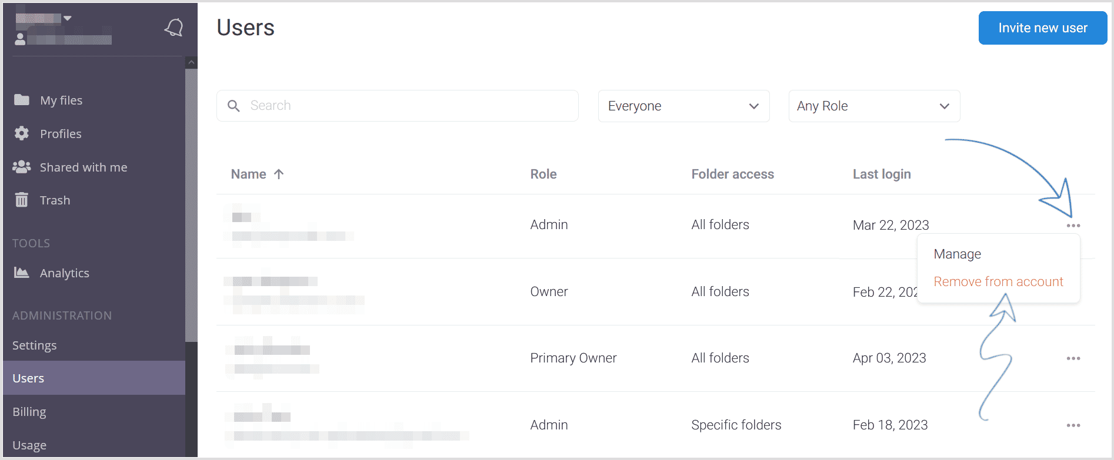The height and width of the screenshot is (460, 1114).
Task: Click the sidebar scroll up arrow
Action: tap(191, 62)
